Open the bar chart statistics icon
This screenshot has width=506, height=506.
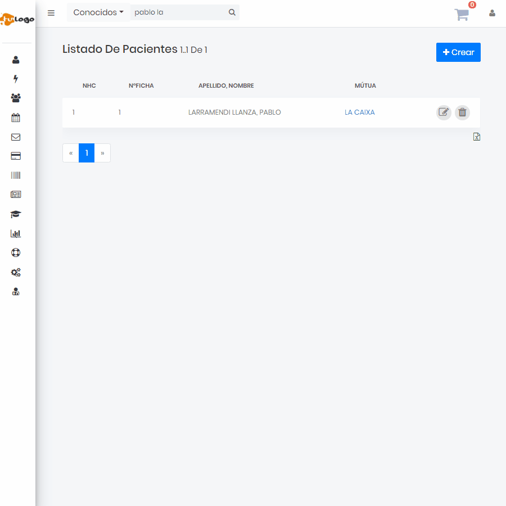coord(16,233)
